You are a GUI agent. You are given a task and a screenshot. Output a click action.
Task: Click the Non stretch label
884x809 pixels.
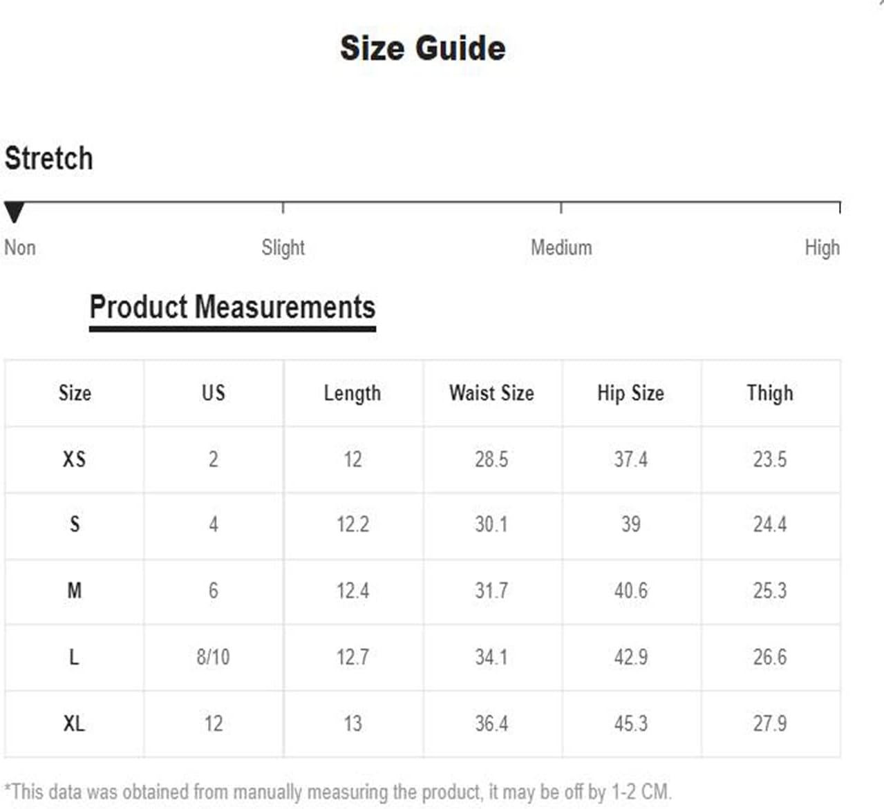pos(20,247)
